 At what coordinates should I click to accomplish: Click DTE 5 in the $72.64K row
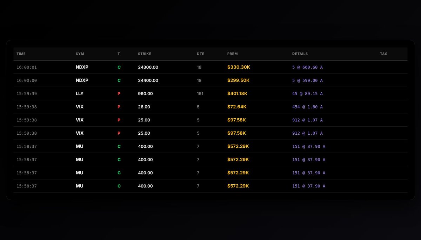point(198,107)
